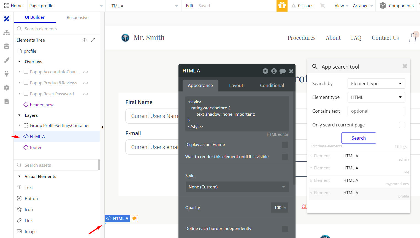Open the Page: profile dropdown
The width and height of the screenshot is (420, 238).
coord(66,6)
